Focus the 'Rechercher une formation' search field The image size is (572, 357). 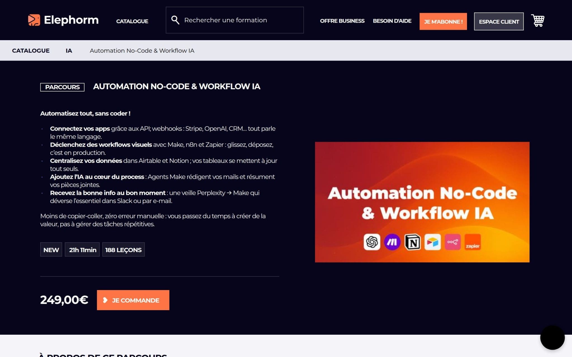click(x=235, y=20)
